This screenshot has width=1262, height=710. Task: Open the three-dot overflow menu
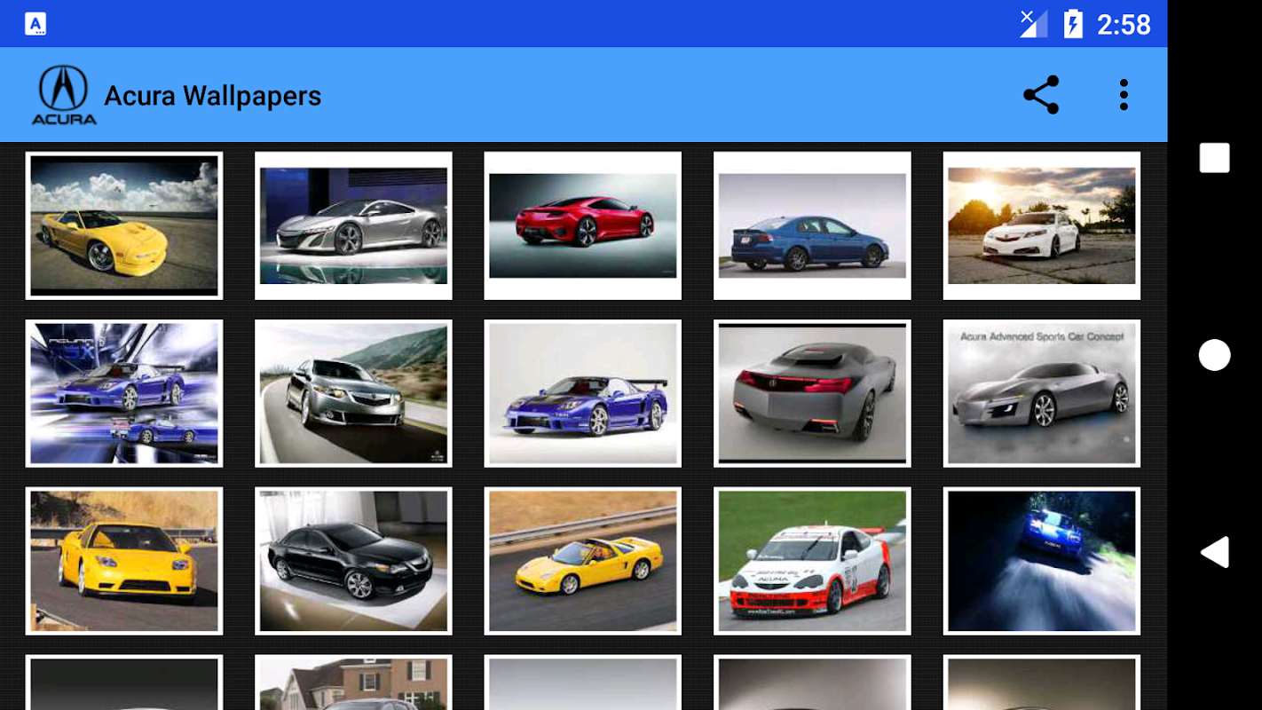click(x=1124, y=95)
